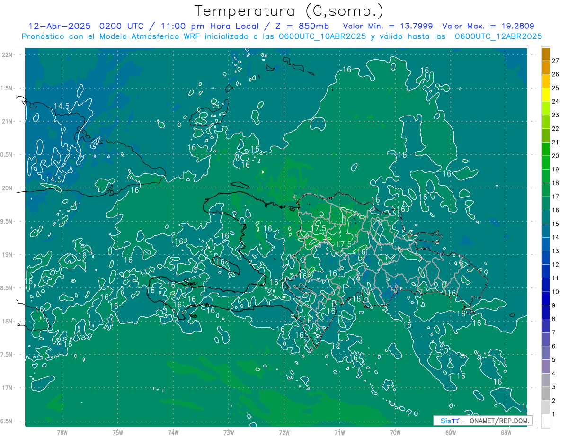This screenshot has width=568, height=439.
Task: Click the "Valor Min. = 13.7999" text
Action: point(387,26)
